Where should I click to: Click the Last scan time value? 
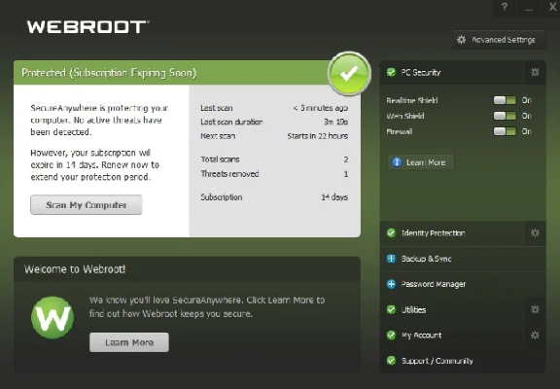(321, 108)
